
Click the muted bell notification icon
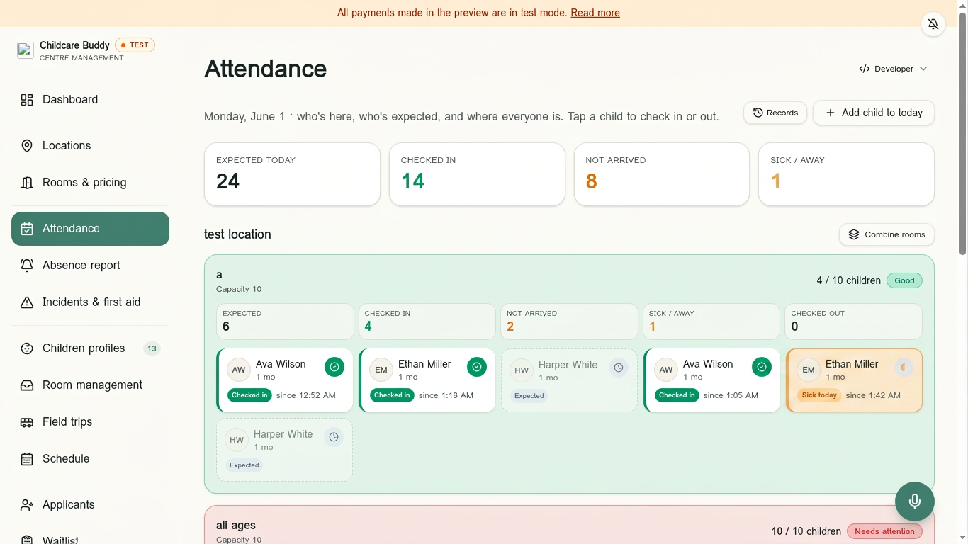click(x=933, y=24)
